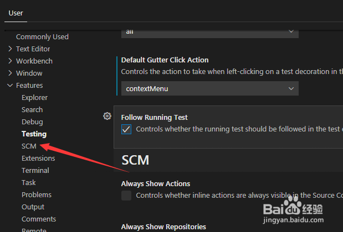
Task: Enable the Always Show Actions checkbox
Action: pyautogui.click(x=126, y=196)
